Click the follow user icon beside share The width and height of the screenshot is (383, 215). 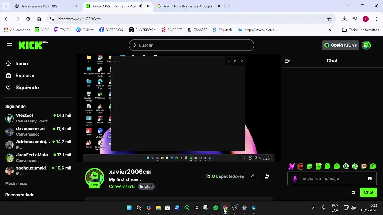(267, 176)
